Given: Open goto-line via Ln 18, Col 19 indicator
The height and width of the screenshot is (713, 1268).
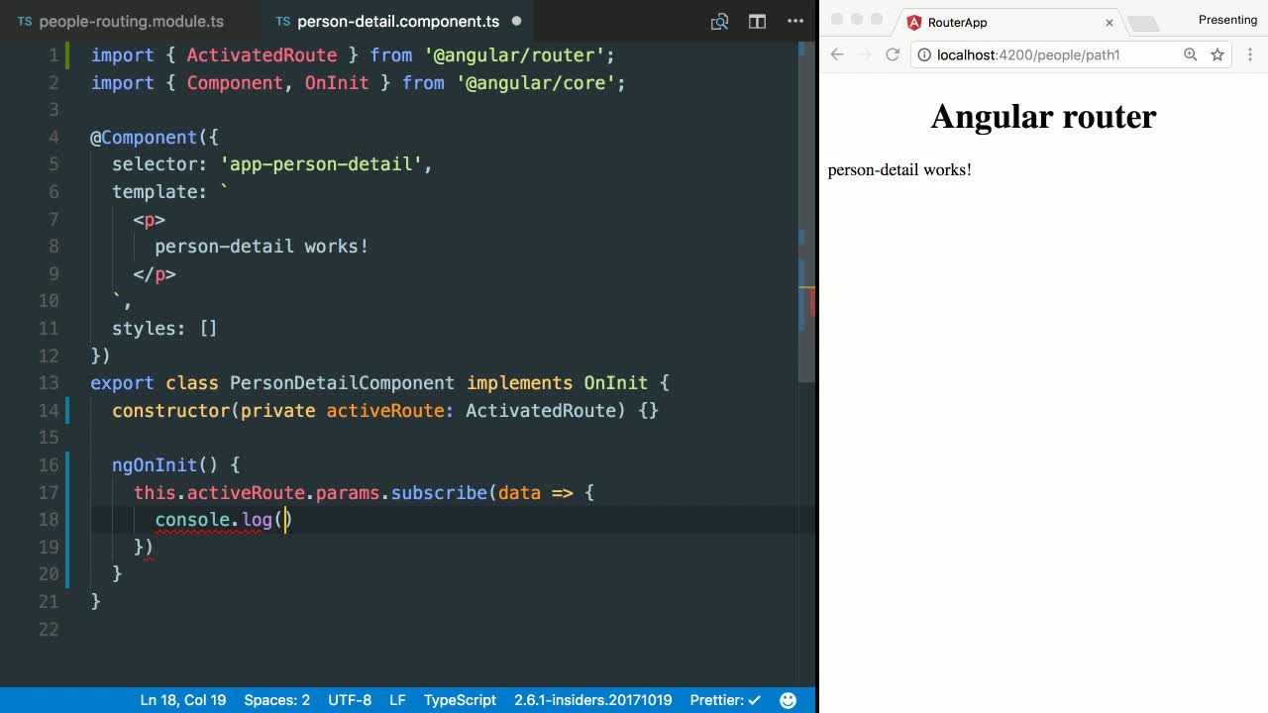Looking at the screenshot, I should 183,700.
